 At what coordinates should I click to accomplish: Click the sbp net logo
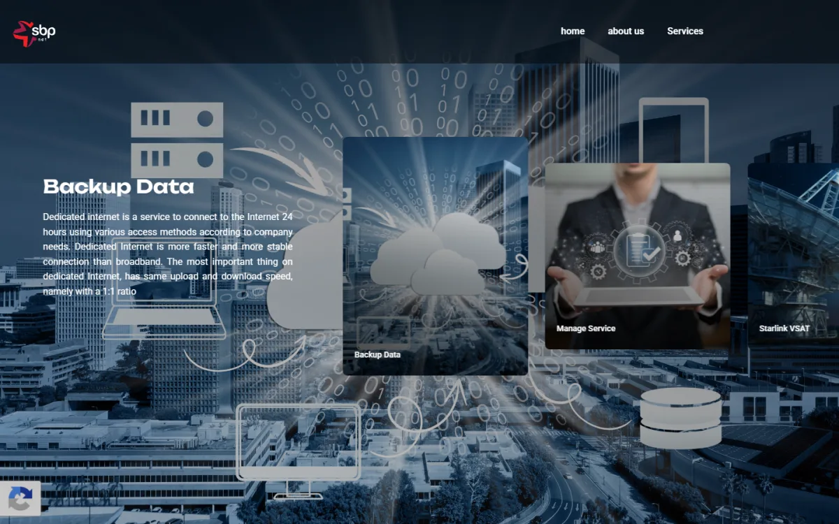tap(34, 33)
